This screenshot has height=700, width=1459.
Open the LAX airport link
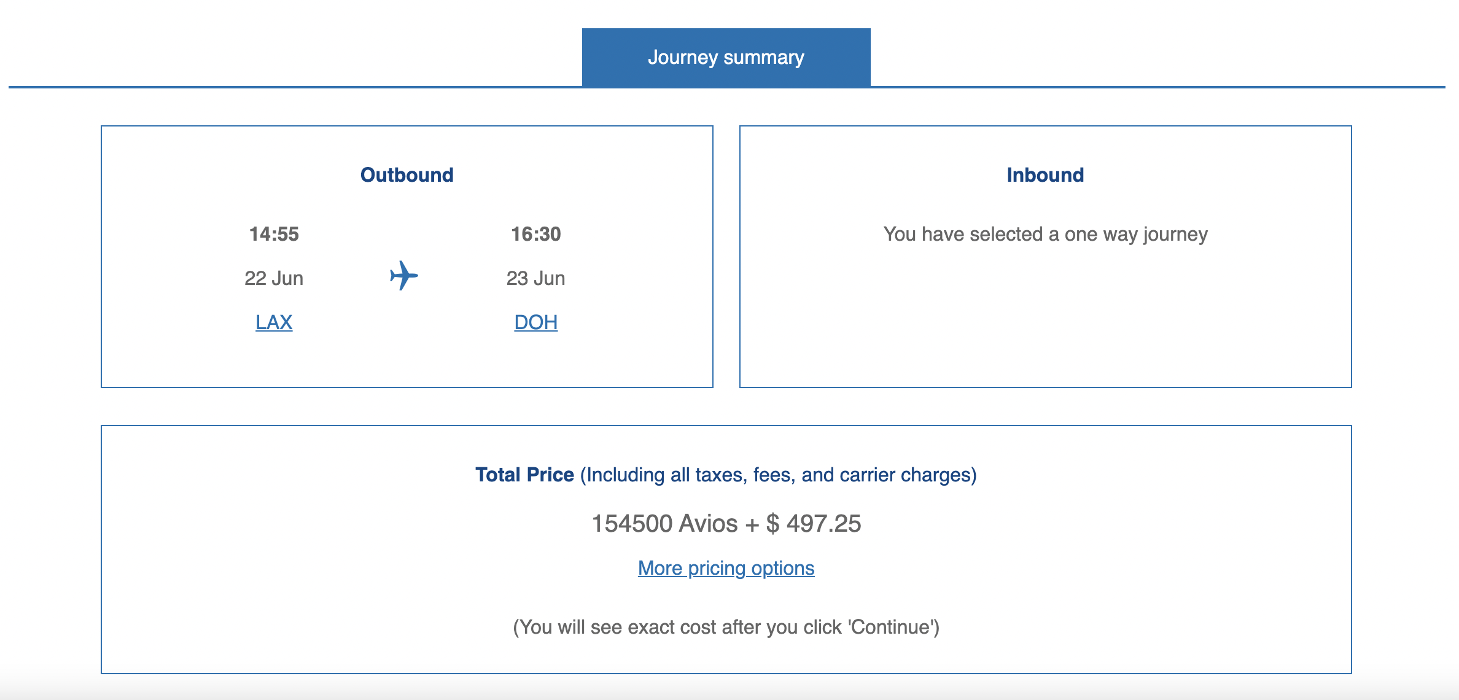pyautogui.click(x=274, y=322)
